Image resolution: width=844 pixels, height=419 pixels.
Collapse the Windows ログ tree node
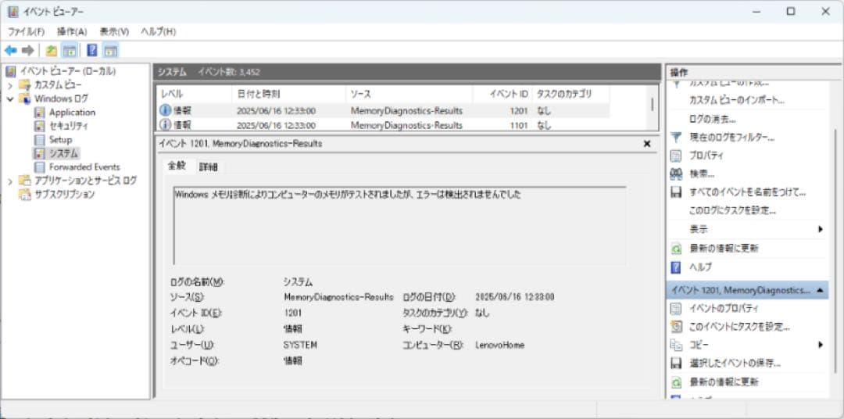point(9,99)
